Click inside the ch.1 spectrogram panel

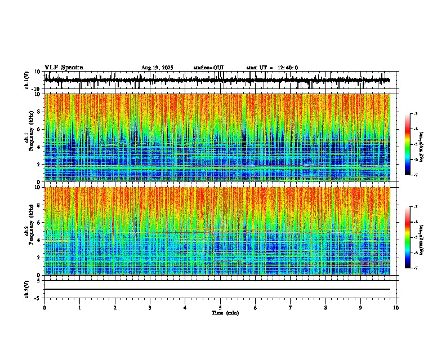click(217, 138)
